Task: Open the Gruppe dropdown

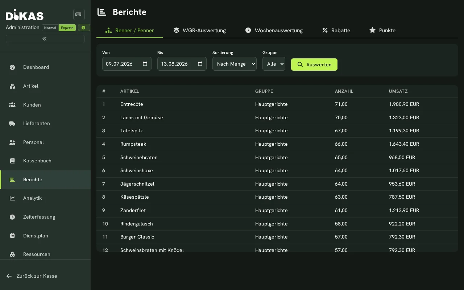Action: [x=274, y=64]
